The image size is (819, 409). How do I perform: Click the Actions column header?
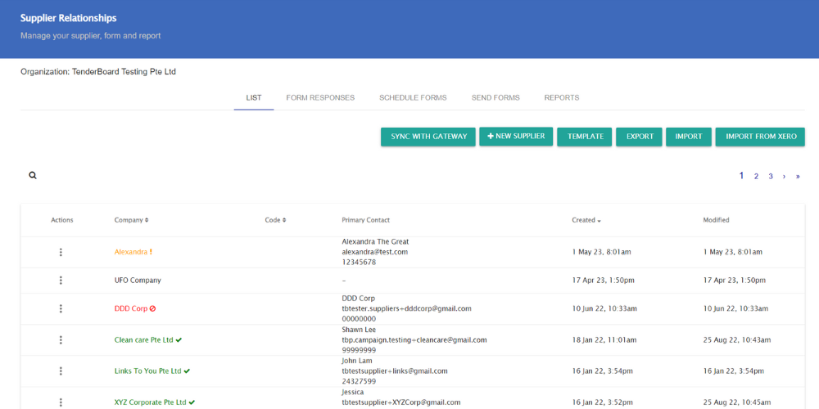coord(62,220)
